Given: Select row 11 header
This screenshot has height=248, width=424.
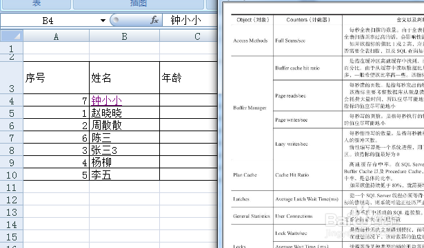Looking at the screenshot, I should (11, 187).
